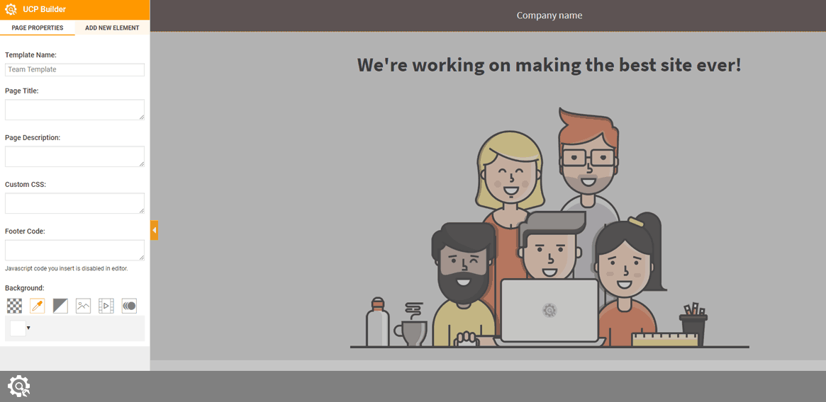The height and width of the screenshot is (402, 826).
Task: Click into the Page Description field
Action: click(74, 156)
